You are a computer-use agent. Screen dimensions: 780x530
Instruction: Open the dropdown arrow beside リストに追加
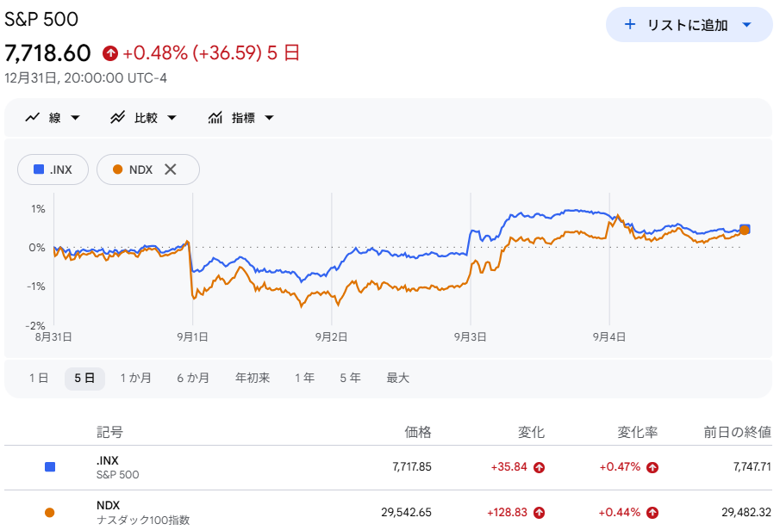[746, 25]
